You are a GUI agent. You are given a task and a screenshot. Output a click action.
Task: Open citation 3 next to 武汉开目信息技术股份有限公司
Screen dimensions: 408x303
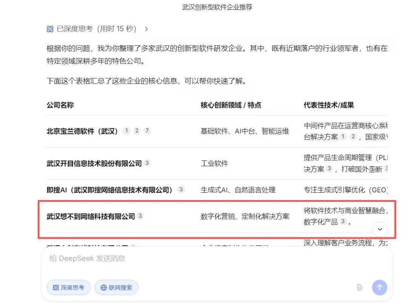[x=147, y=163]
